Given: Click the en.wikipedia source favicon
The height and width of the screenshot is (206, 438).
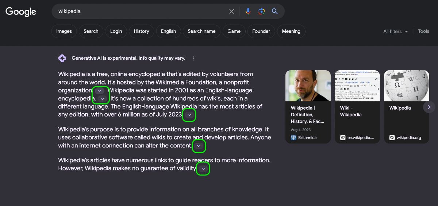Looking at the screenshot, I should tap(343, 138).
